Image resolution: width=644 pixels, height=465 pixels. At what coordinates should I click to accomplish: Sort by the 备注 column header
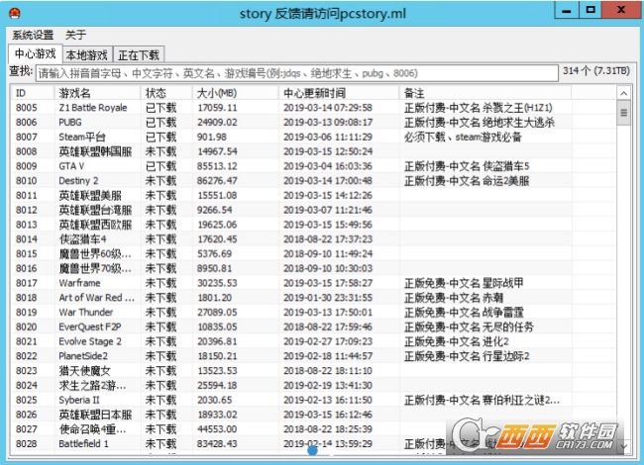485,93
